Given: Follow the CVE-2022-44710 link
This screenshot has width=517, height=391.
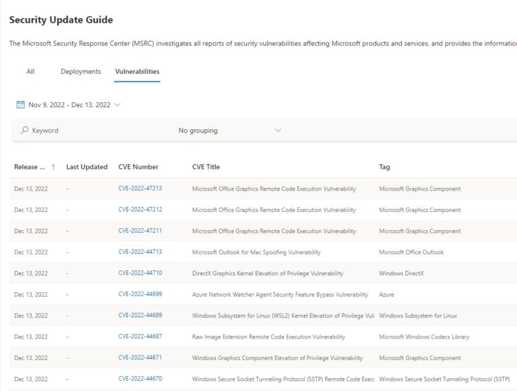Looking at the screenshot, I should point(140,273).
